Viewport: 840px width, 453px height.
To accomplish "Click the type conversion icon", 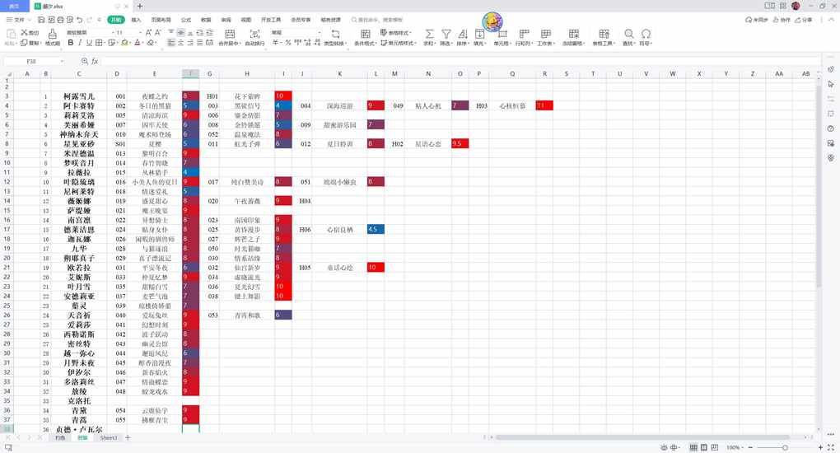I will (x=335, y=34).
